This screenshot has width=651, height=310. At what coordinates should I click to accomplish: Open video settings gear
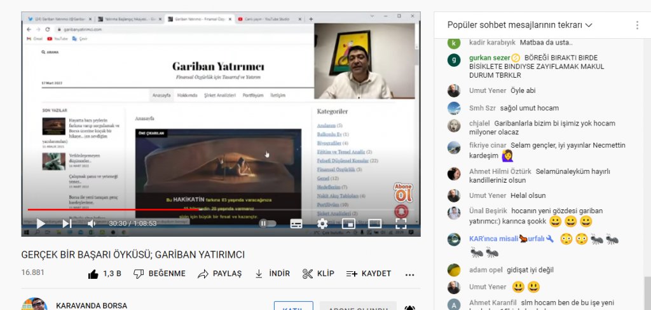(322, 223)
